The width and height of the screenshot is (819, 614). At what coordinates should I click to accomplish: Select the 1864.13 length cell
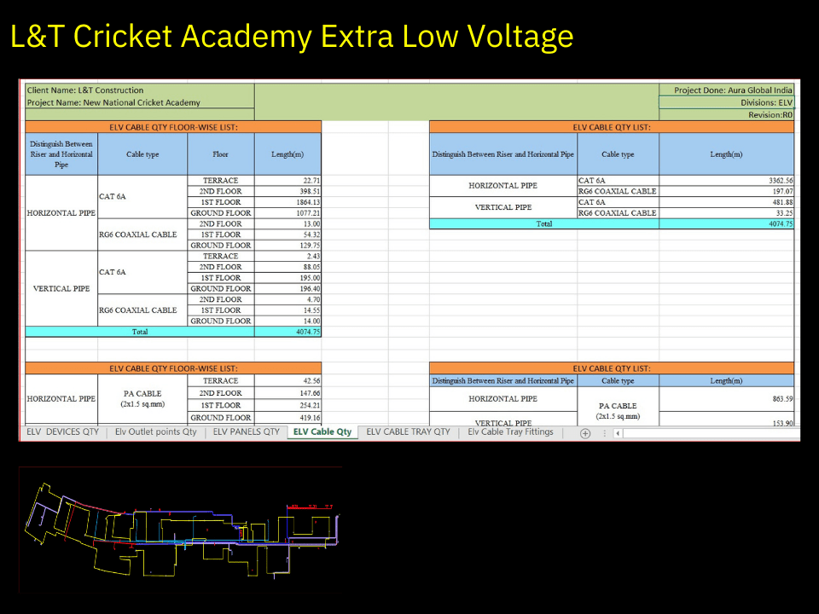[x=288, y=202]
